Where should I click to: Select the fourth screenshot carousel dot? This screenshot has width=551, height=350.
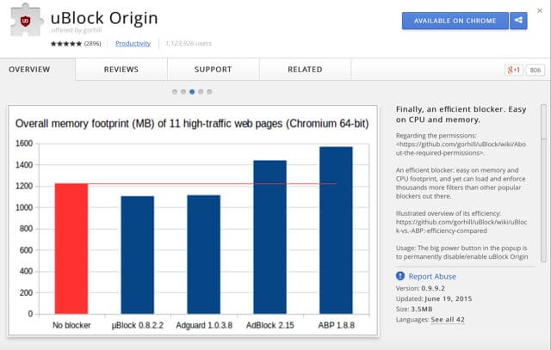[201, 92]
